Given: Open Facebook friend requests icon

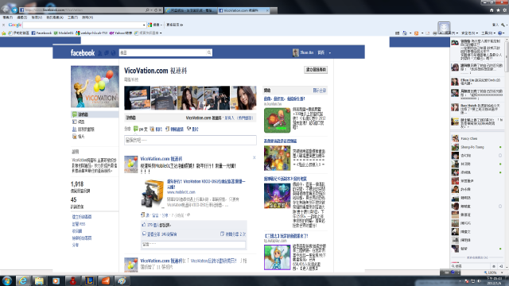Looking at the screenshot, I should pyautogui.click(x=100, y=53).
